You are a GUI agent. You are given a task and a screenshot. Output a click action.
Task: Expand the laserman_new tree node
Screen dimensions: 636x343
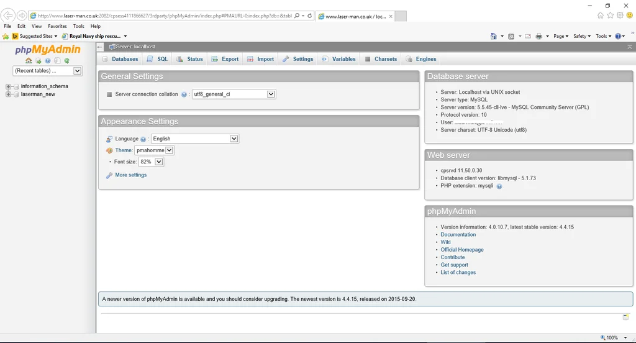8,94
